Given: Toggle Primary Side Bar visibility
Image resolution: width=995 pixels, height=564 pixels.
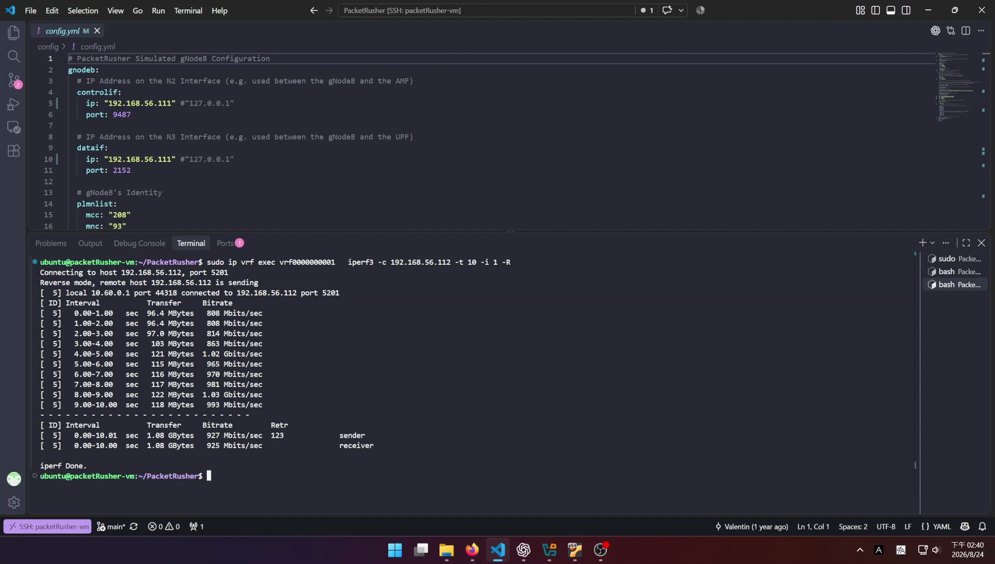Looking at the screenshot, I should pyautogui.click(x=875, y=10).
